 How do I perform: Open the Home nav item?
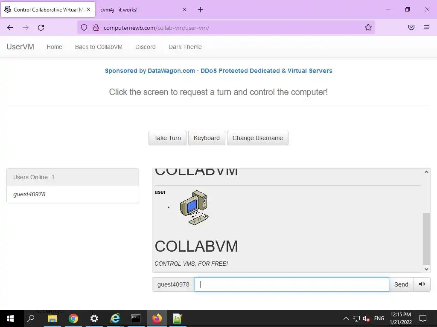(x=54, y=47)
